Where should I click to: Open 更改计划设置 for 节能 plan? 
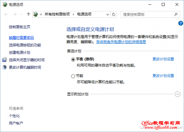point(163,76)
